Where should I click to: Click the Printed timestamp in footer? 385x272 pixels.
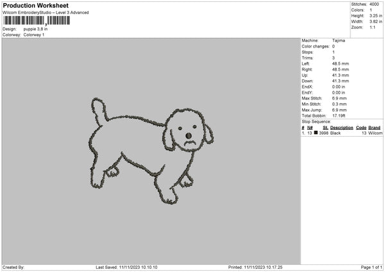[x=255, y=267]
